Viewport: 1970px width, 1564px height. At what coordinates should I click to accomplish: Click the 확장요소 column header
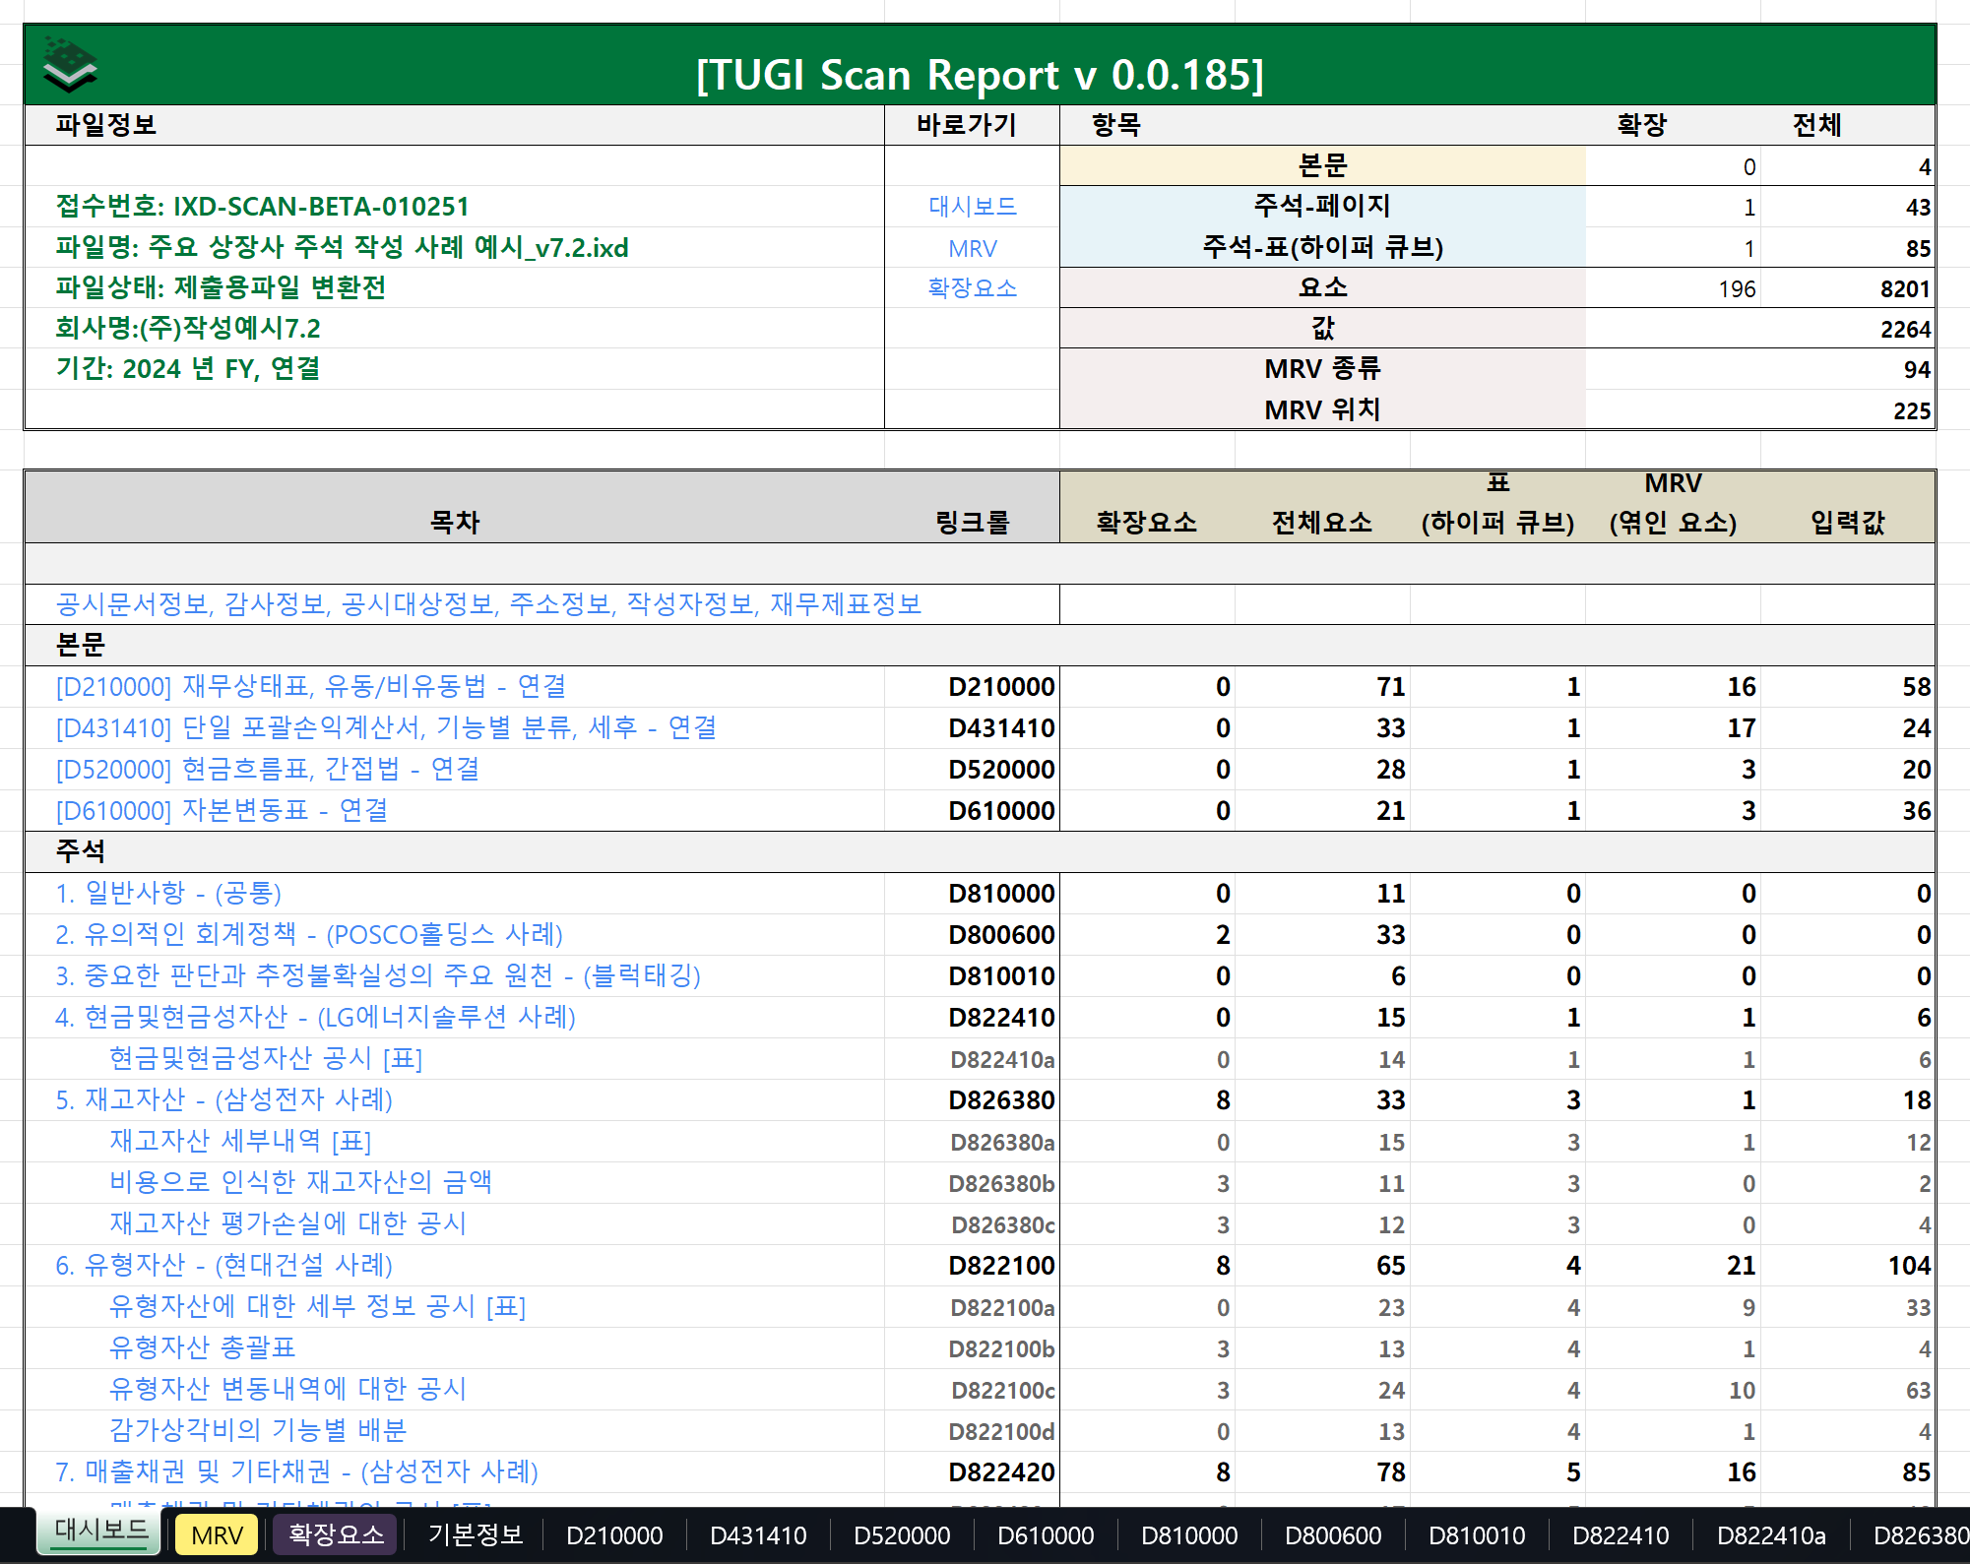(1146, 523)
